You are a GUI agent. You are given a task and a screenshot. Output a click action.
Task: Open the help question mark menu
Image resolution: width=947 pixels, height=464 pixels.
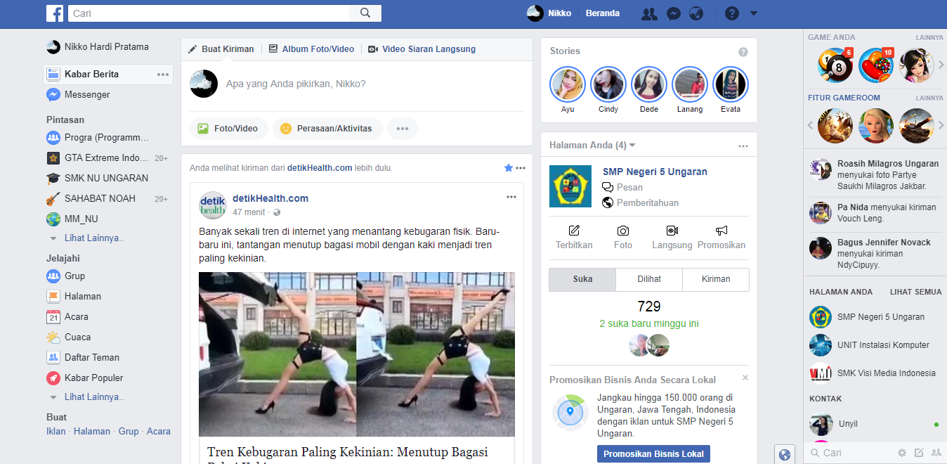(x=731, y=13)
